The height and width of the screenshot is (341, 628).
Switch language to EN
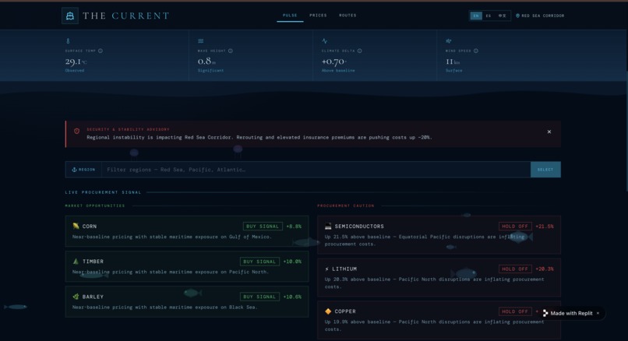(x=476, y=16)
